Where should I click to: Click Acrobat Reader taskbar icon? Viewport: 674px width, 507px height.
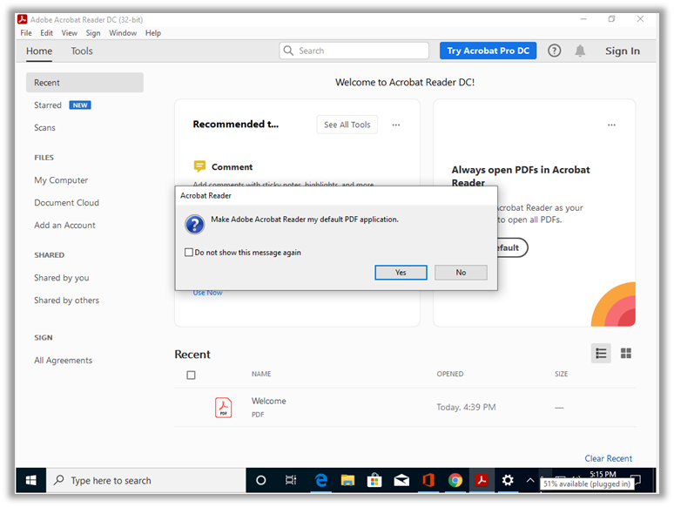point(482,480)
